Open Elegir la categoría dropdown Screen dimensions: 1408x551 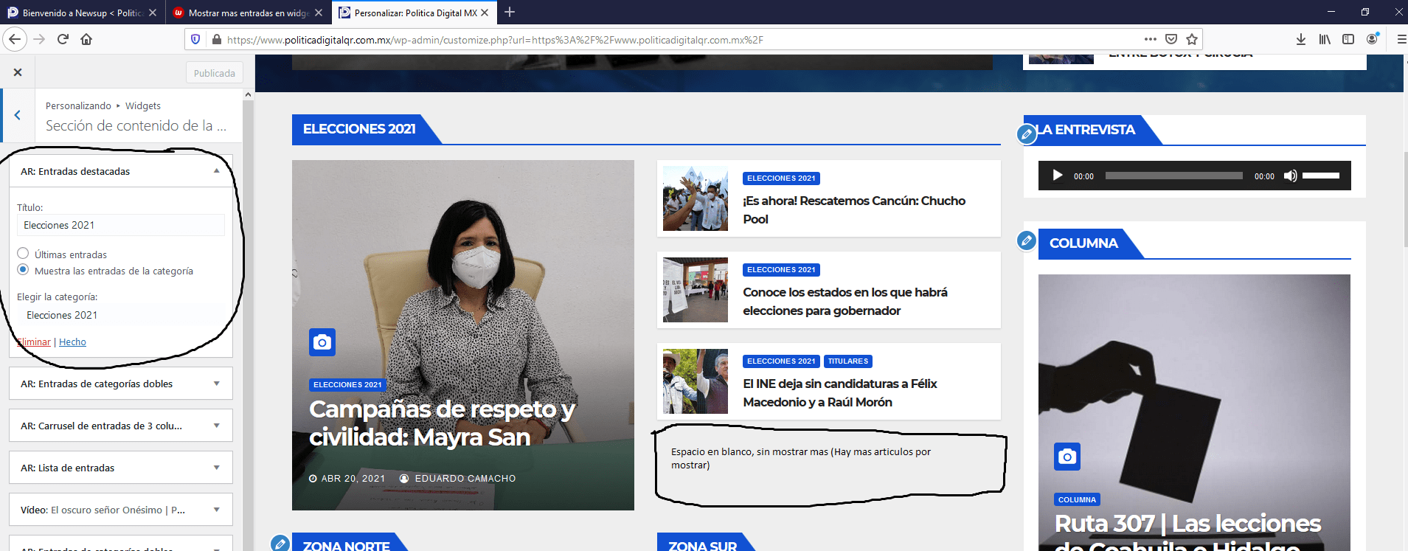pyautogui.click(x=121, y=315)
